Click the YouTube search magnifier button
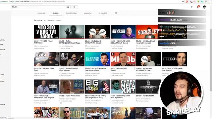Image resolution: width=212 pixels, height=119 pixels. pyautogui.click(x=74, y=7)
